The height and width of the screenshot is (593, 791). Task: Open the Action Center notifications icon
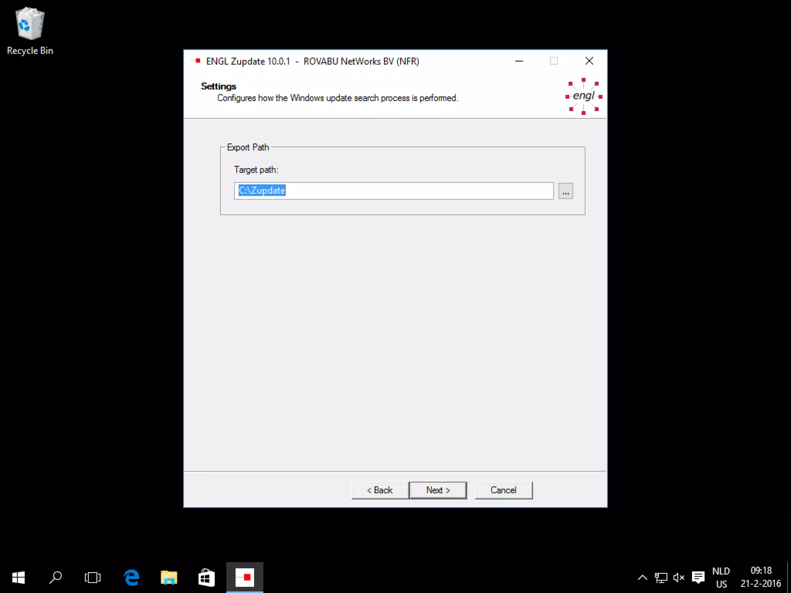pos(698,578)
